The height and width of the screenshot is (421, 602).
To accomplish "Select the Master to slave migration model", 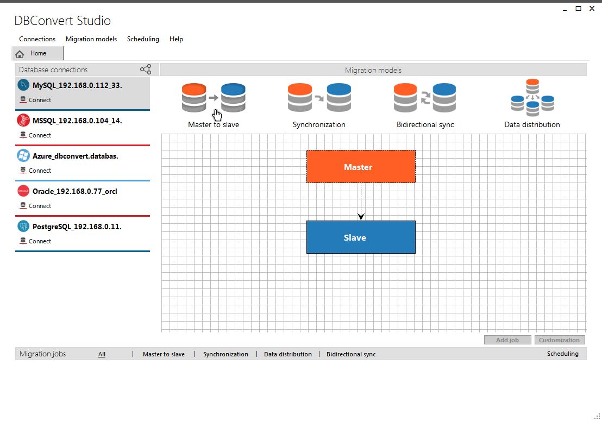I will pos(213,98).
